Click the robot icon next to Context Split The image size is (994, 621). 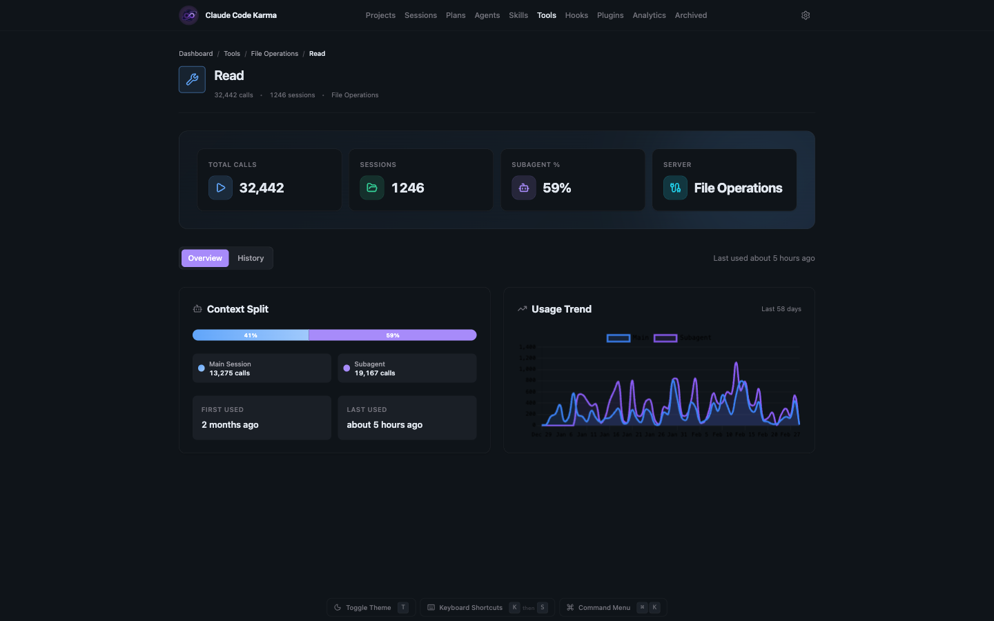197,309
